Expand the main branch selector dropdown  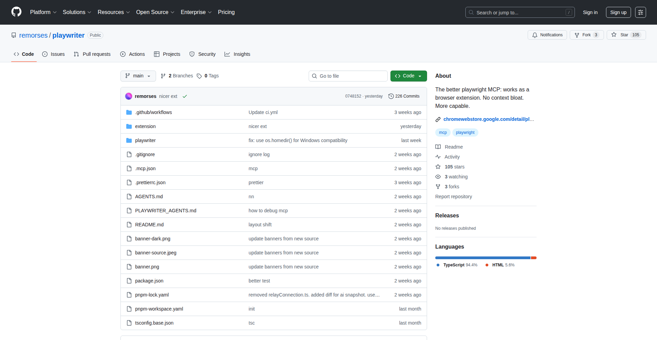(x=138, y=76)
